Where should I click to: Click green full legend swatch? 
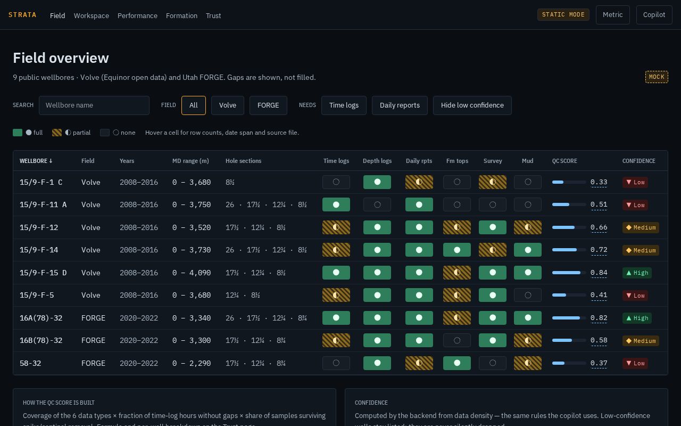(18, 133)
